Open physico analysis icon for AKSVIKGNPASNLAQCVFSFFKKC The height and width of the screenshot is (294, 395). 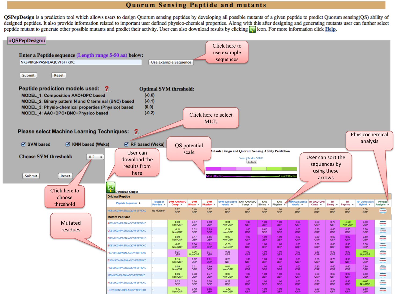pyautogui.click(x=383, y=223)
